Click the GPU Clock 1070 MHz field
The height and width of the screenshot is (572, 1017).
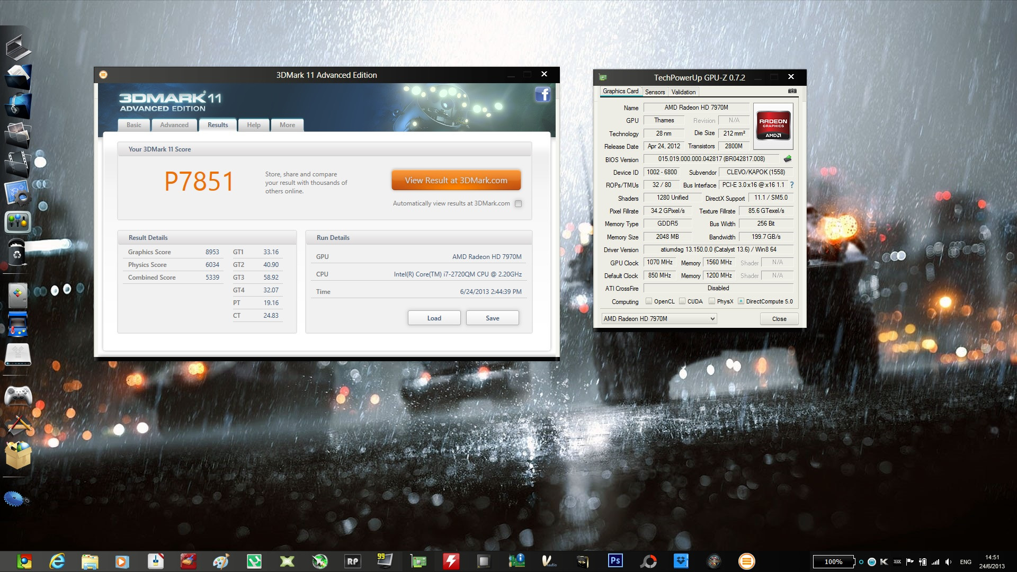click(659, 262)
